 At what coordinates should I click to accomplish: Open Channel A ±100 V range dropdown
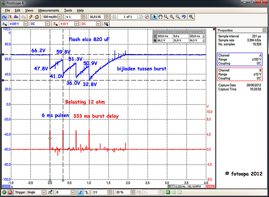(x=26, y=24)
